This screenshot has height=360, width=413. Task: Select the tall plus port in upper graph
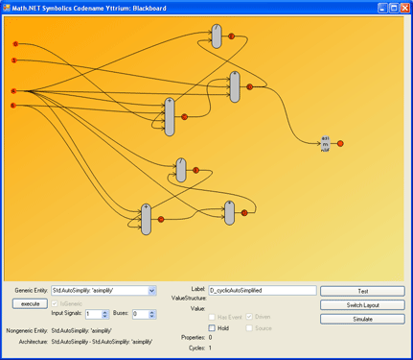[x=170, y=117]
